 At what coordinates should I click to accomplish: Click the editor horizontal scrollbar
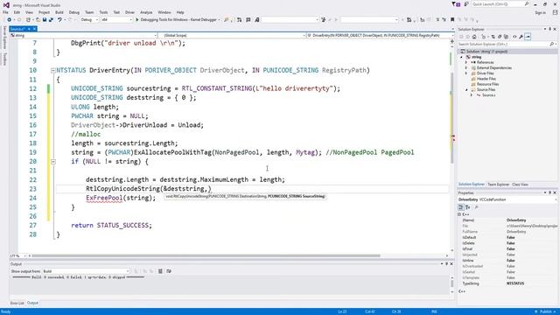pos(206,255)
